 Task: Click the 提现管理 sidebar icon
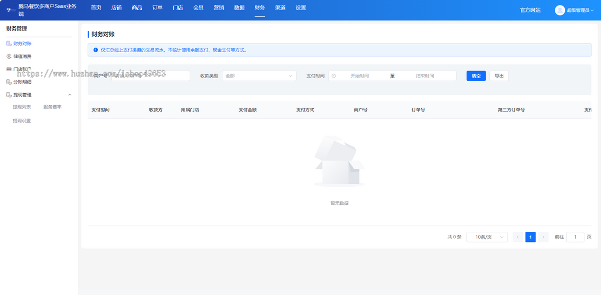pos(9,95)
